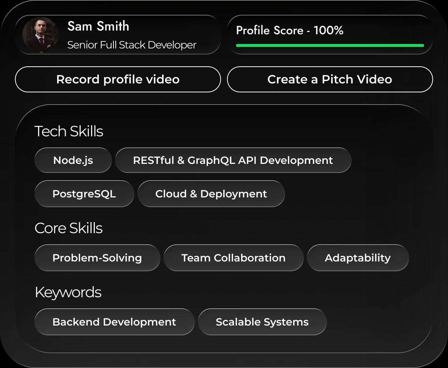Open Create a Pitch Video

[x=330, y=79]
